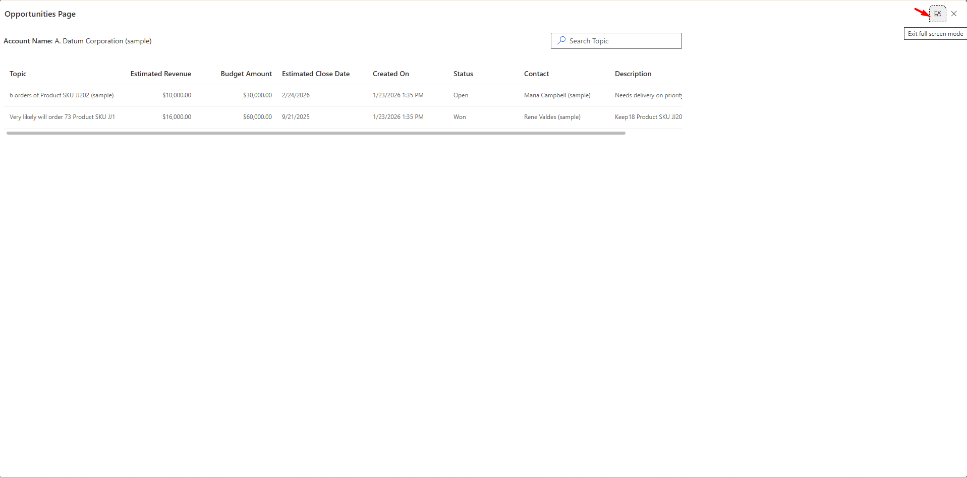Click the Status column header
Screen dimensions: 967x478
463,74
